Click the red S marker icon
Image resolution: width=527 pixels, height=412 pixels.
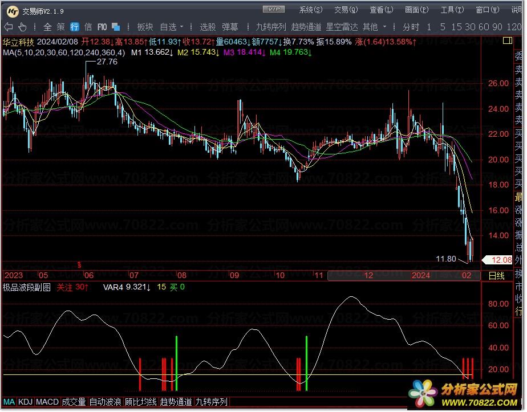pyautogui.click(x=79, y=265)
